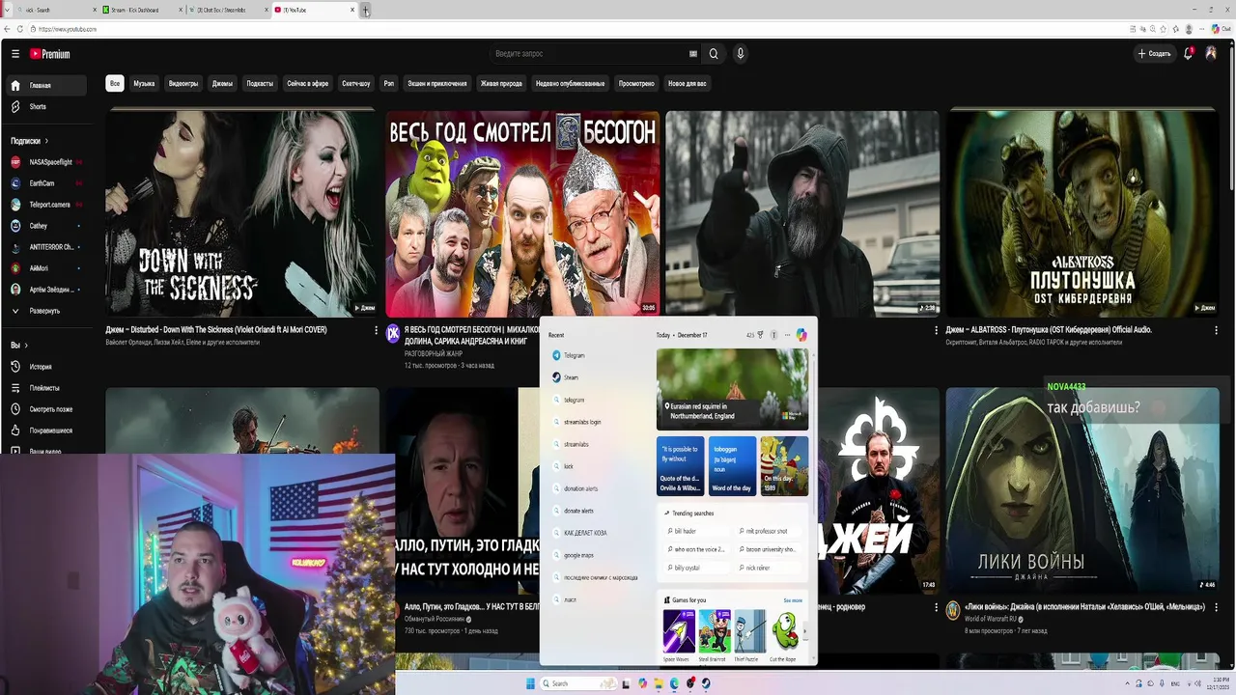This screenshot has height=695, width=1236.
Task: Select the Подкасты filter chip
Action: (x=260, y=84)
